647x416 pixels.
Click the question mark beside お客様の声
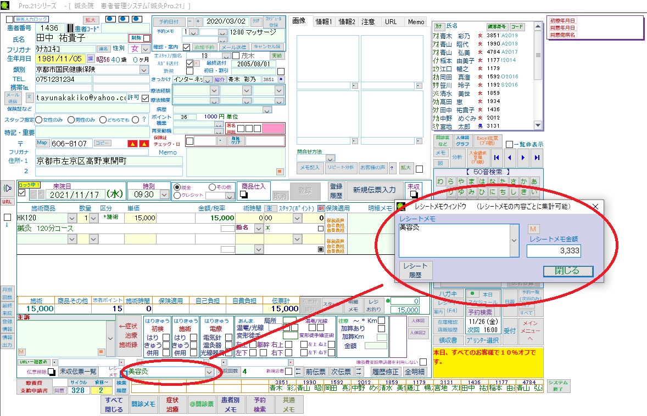392,168
